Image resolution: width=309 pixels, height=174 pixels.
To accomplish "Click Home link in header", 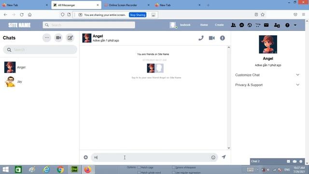I will pos(204,25).
